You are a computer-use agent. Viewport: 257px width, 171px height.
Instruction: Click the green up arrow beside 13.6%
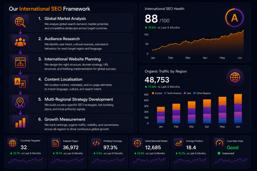click(x=146, y=28)
